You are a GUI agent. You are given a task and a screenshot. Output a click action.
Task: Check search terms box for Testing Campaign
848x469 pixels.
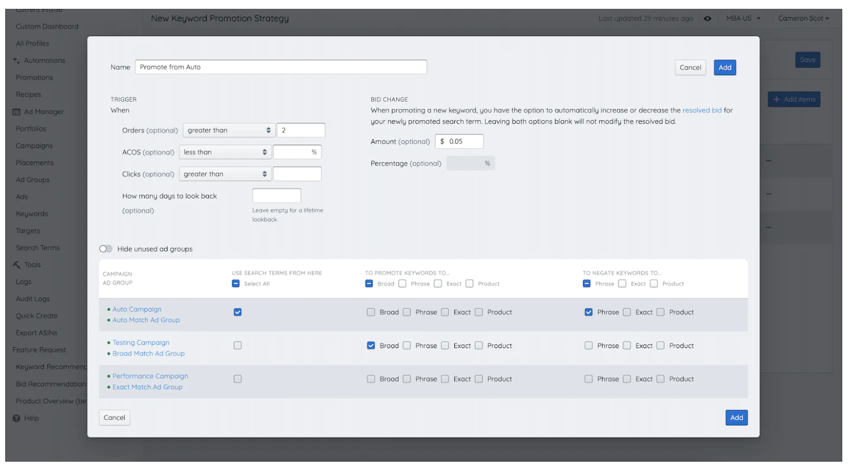(x=238, y=346)
